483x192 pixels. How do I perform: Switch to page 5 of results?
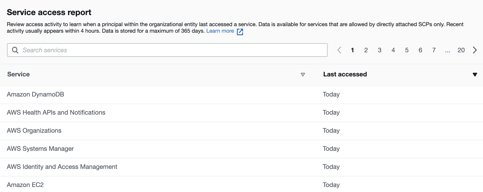(x=407, y=50)
